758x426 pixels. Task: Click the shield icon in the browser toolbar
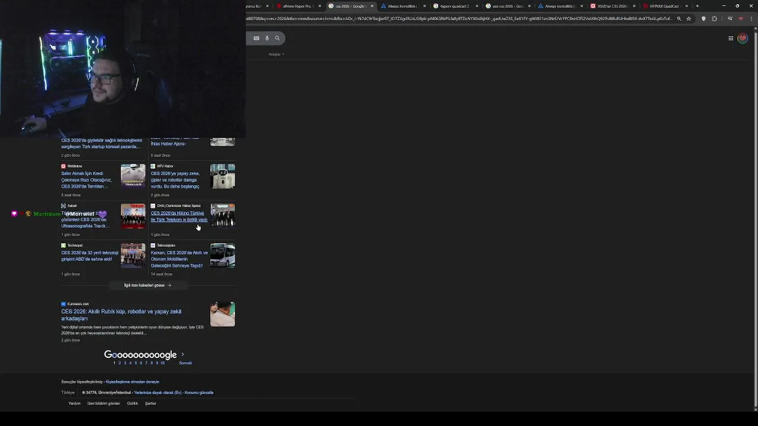(704, 19)
